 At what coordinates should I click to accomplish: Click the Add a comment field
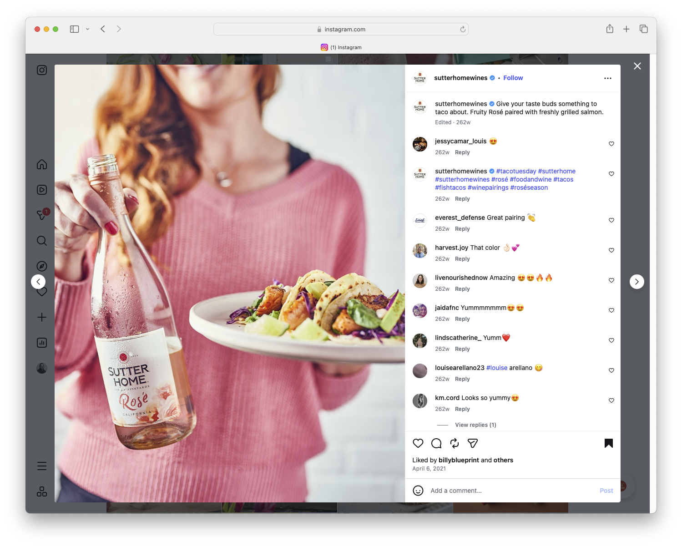tap(512, 491)
